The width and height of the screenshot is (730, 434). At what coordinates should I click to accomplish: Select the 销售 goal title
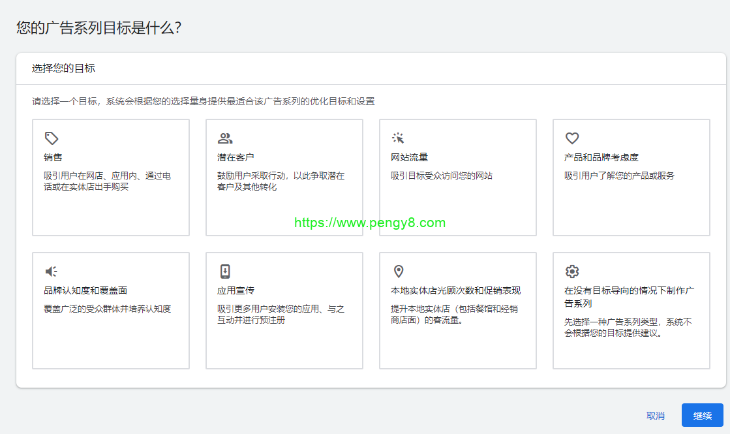(x=53, y=157)
